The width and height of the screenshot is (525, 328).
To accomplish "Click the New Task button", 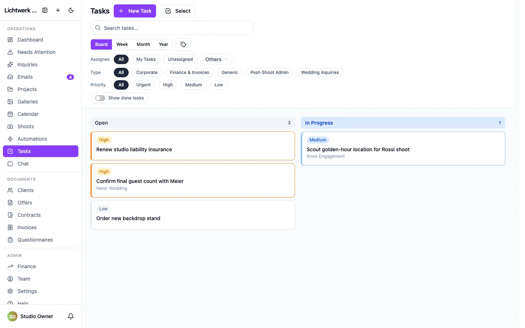I will click(135, 11).
